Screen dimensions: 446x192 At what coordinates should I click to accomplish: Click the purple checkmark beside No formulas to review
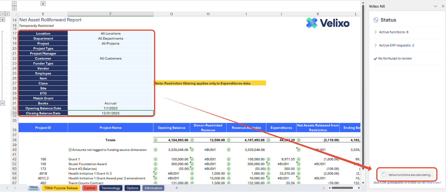[375, 58]
